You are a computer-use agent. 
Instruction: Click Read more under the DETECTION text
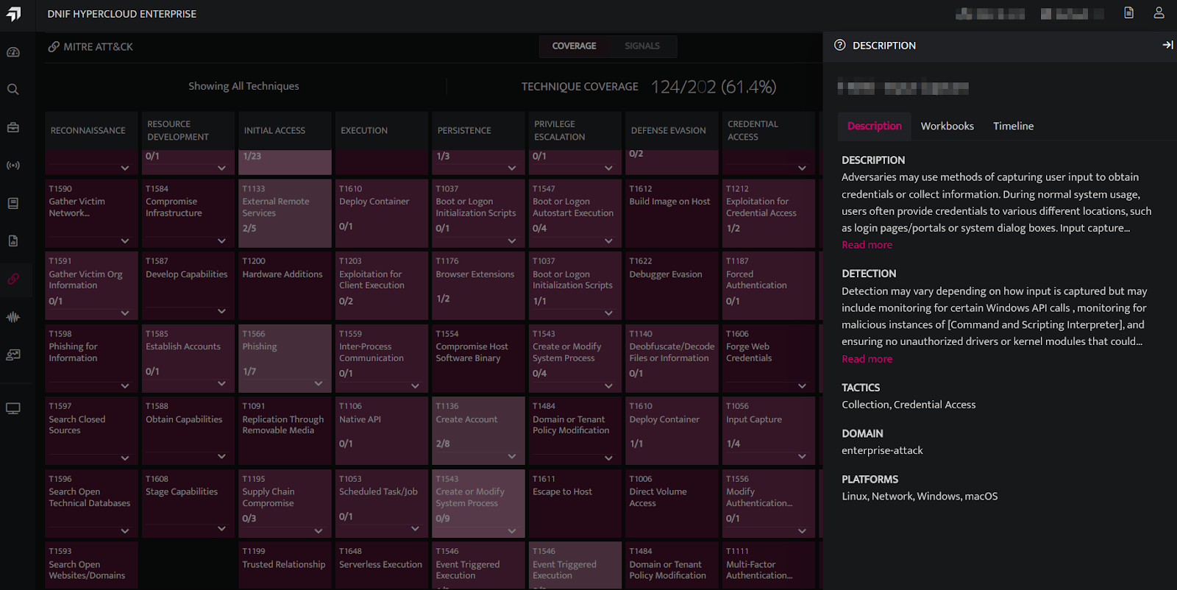[867, 359]
